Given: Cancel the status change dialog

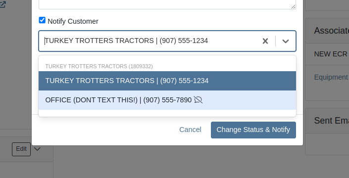Looking at the screenshot, I should (190, 130).
